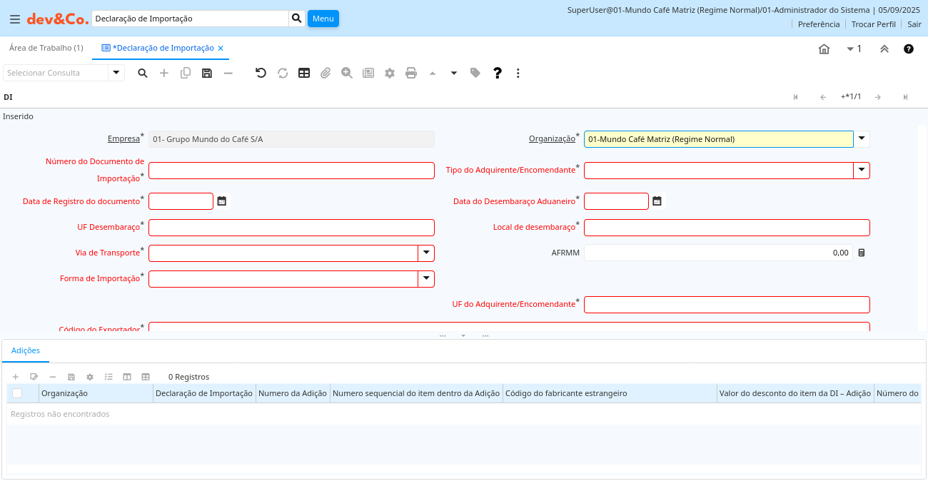The image size is (928, 481).
Task: Open the AFRMM calculator icon
Action: (x=862, y=253)
